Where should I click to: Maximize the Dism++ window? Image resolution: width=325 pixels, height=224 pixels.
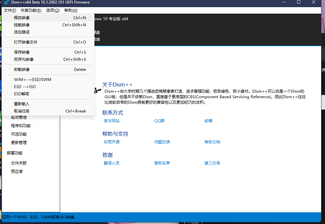click(299, 2)
